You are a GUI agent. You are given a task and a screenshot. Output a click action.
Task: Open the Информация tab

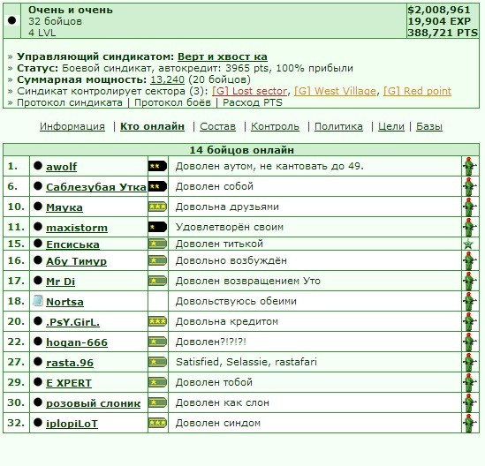(x=72, y=126)
